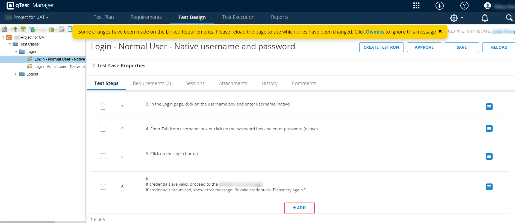Viewport: 515px width, 223px height.
Task: Click the help question mark icon
Action: [x=464, y=6]
